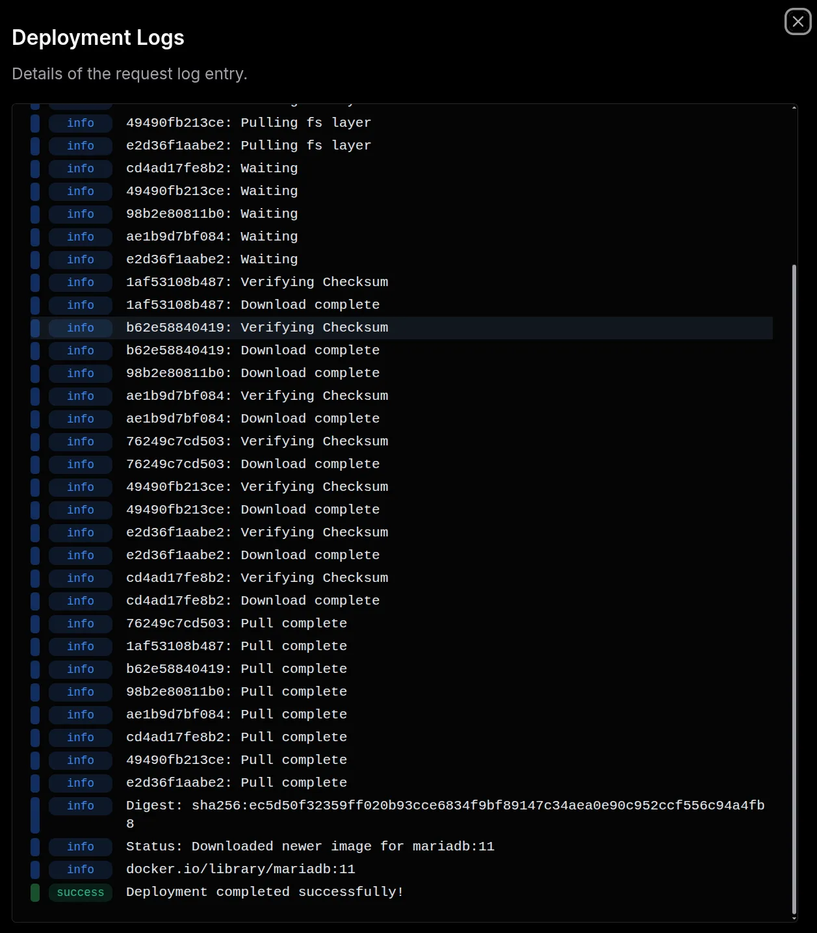Select the Status Downloaded newer image line
Image resolution: width=817 pixels, height=933 pixels.
(310, 846)
